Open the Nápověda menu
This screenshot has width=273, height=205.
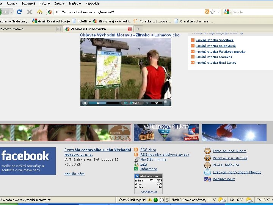[93, 3]
